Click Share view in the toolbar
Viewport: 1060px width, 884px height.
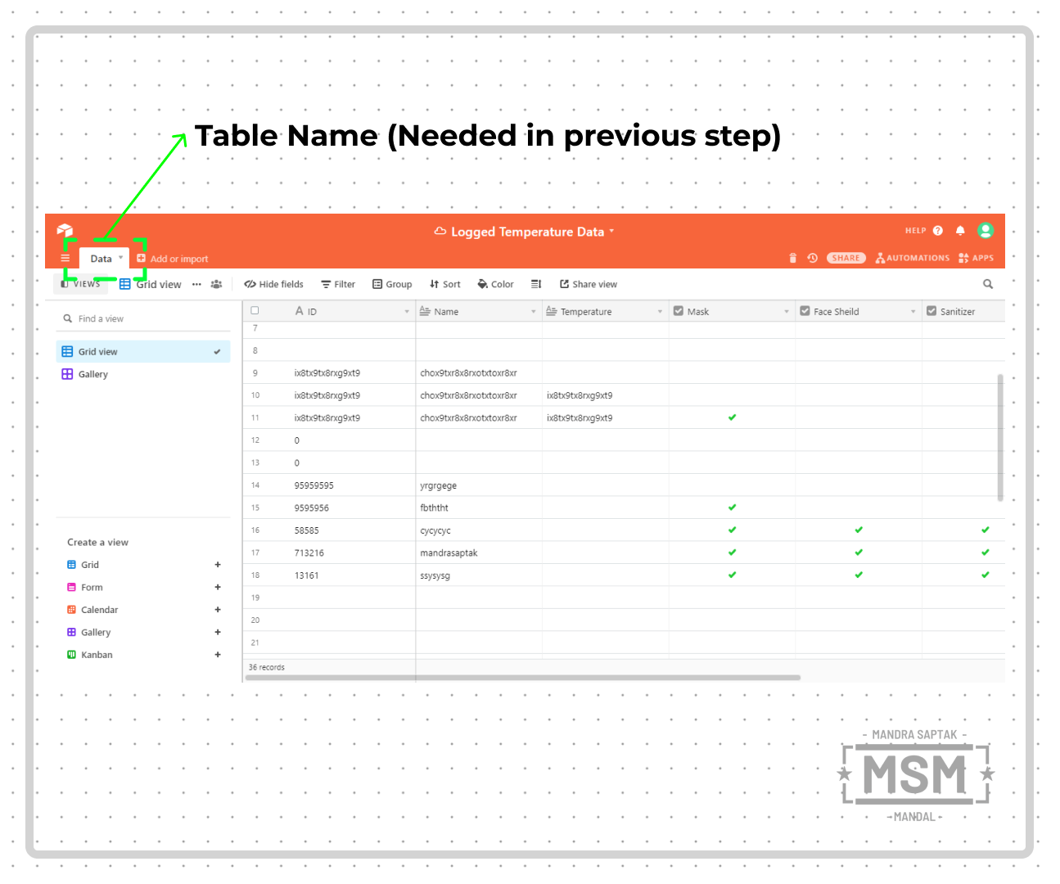589,285
